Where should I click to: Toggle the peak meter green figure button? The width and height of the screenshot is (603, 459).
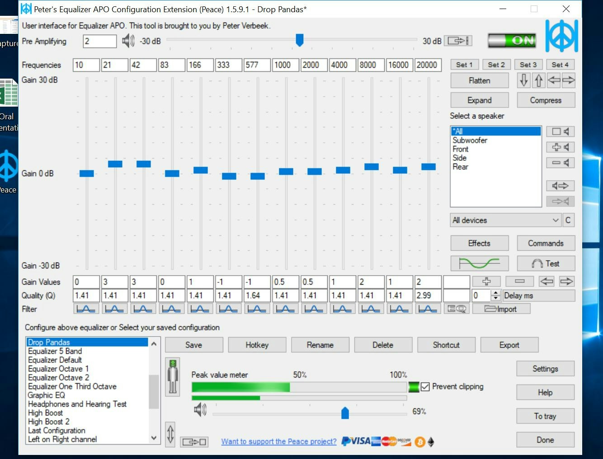click(x=173, y=377)
